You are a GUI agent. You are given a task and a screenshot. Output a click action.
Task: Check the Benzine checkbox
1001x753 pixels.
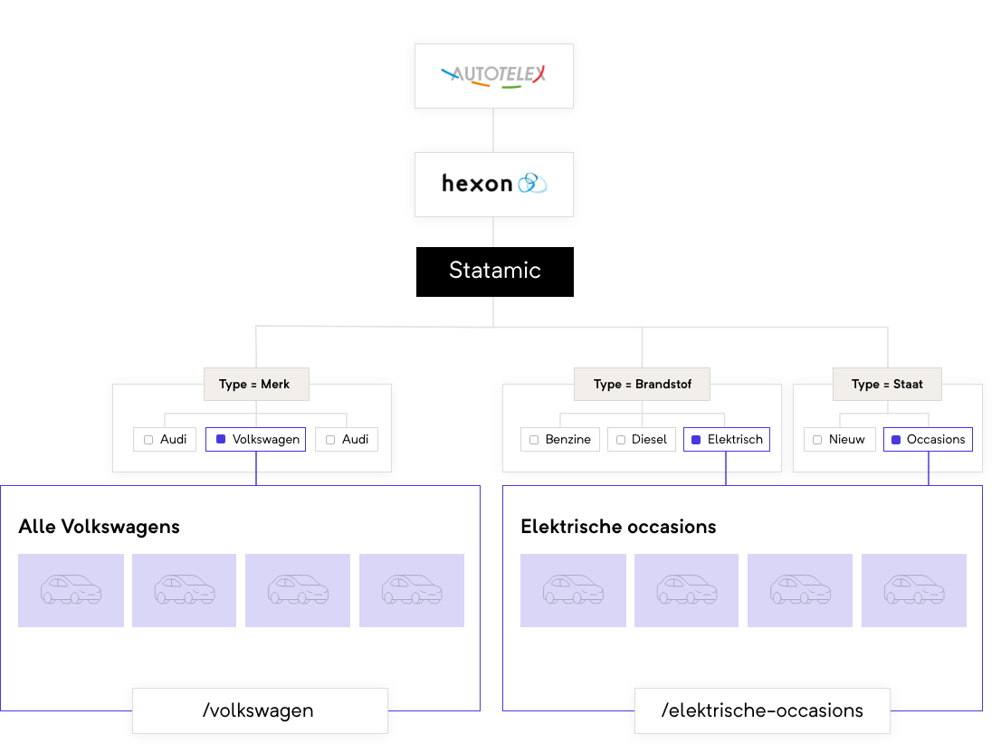point(534,440)
